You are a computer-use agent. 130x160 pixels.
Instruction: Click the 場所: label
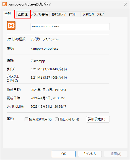point(10,61)
